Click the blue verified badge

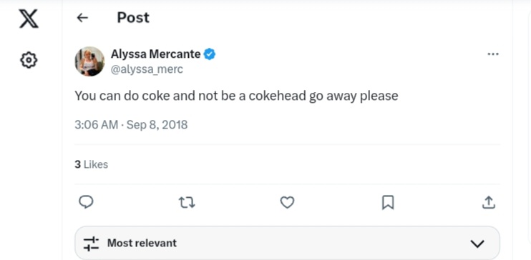(x=210, y=54)
